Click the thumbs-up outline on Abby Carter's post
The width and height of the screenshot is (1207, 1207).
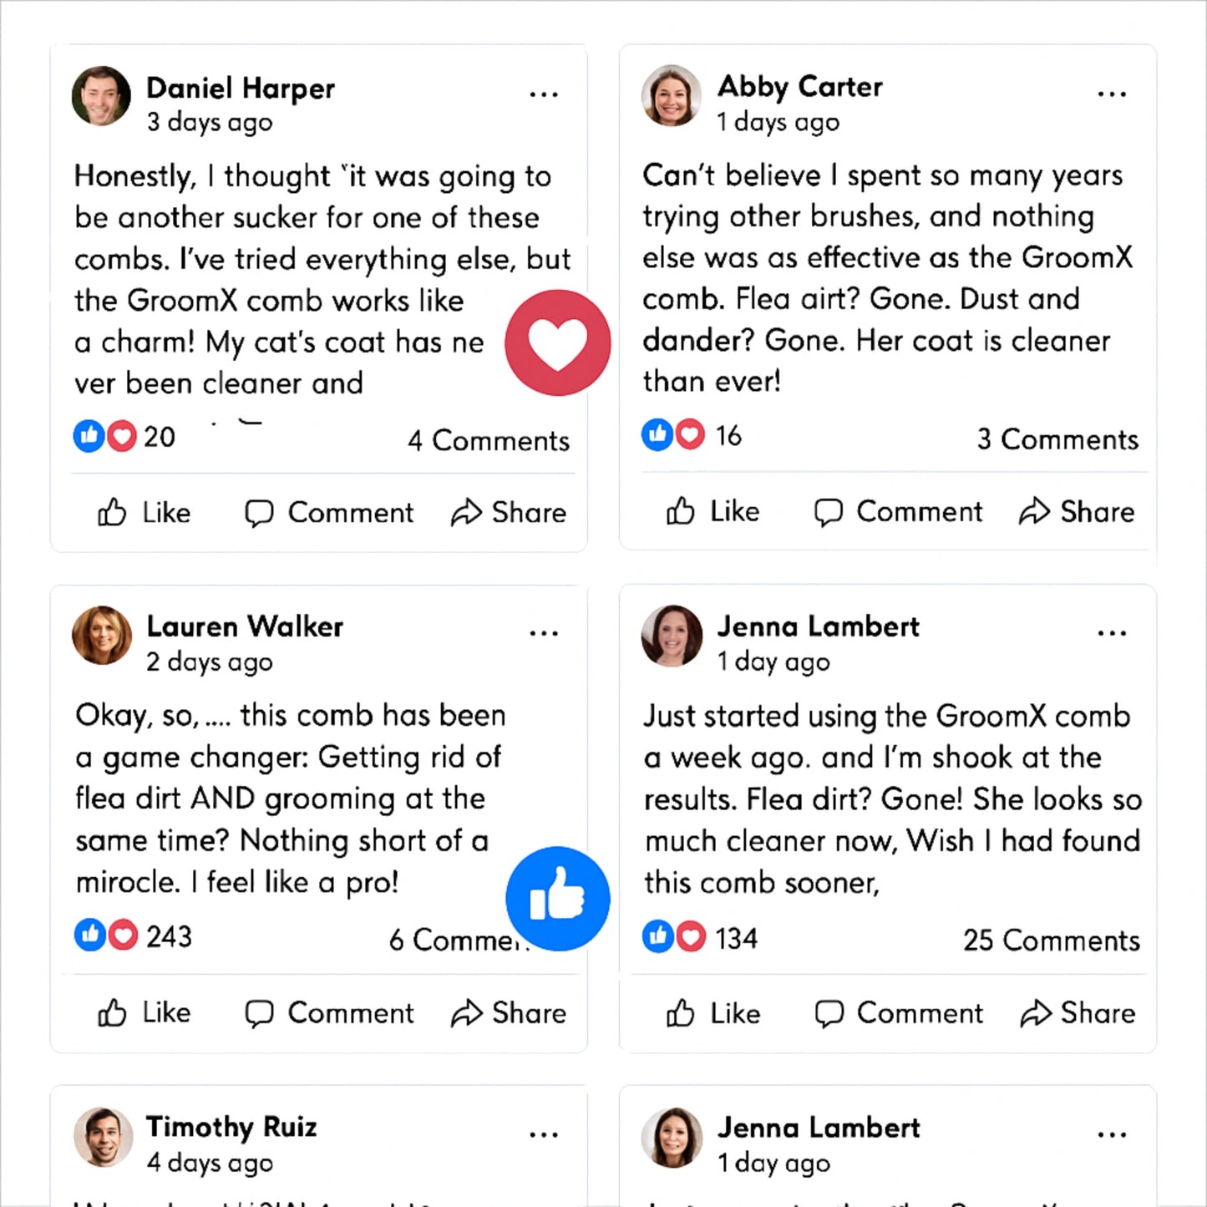pos(681,511)
